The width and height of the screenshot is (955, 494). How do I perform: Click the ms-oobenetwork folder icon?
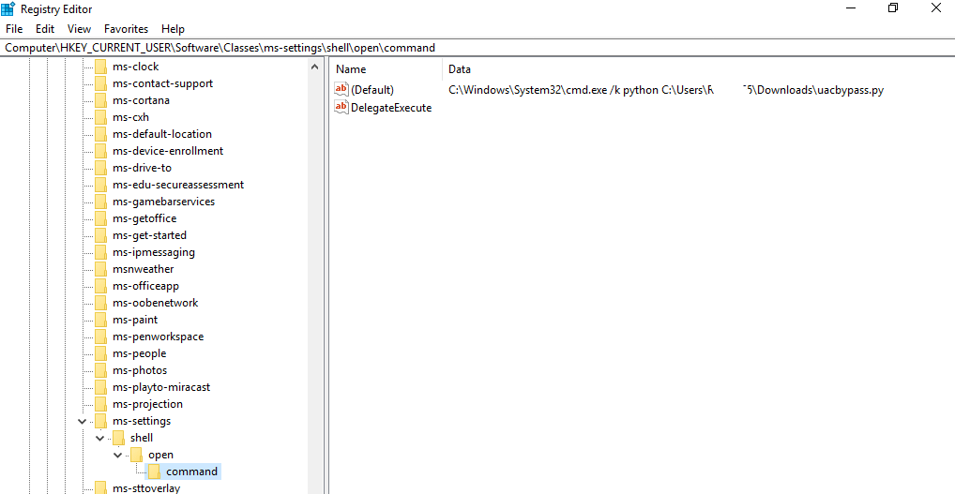(100, 303)
